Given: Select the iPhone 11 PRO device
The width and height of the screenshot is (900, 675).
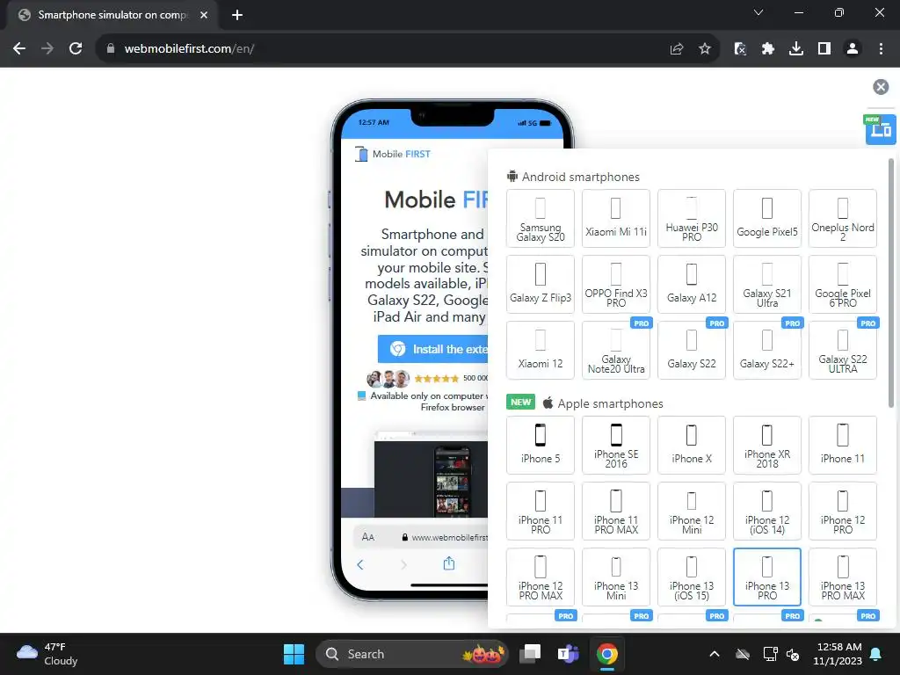Looking at the screenshot, I should pyautogui.click(x=541, y=512).
